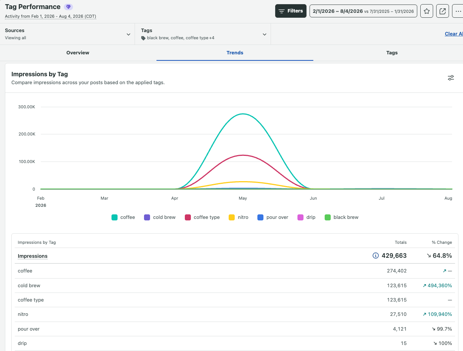Image resolution: width=463 pixels, height=351 pixels.
Task: Switch to the Overview tab
Action: pyautogui.click(x=78, y=53)
